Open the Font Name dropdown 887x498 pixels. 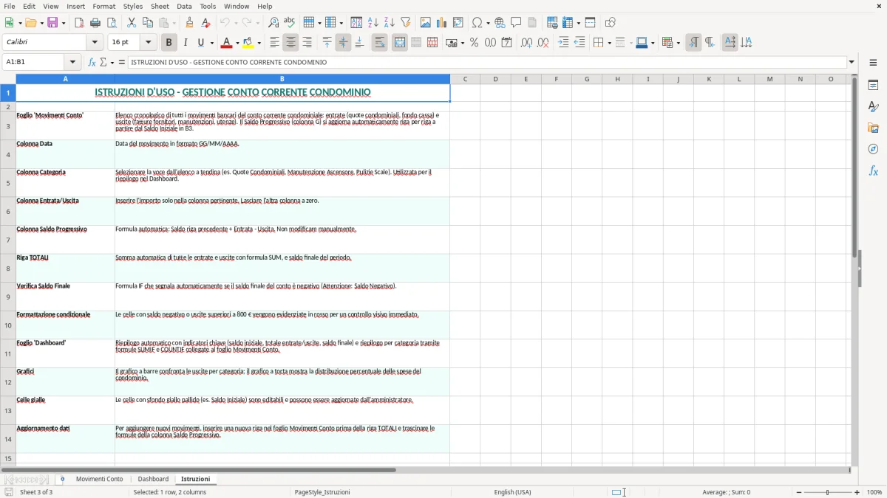click(x=95, y=43)
